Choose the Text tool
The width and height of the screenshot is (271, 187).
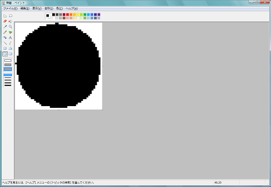pyautogui.click(x=10, y=37)
